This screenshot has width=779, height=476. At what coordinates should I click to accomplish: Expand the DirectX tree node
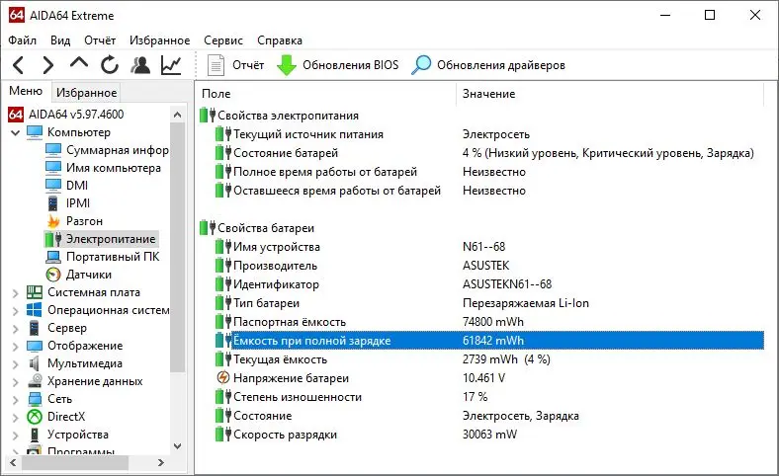16,418
